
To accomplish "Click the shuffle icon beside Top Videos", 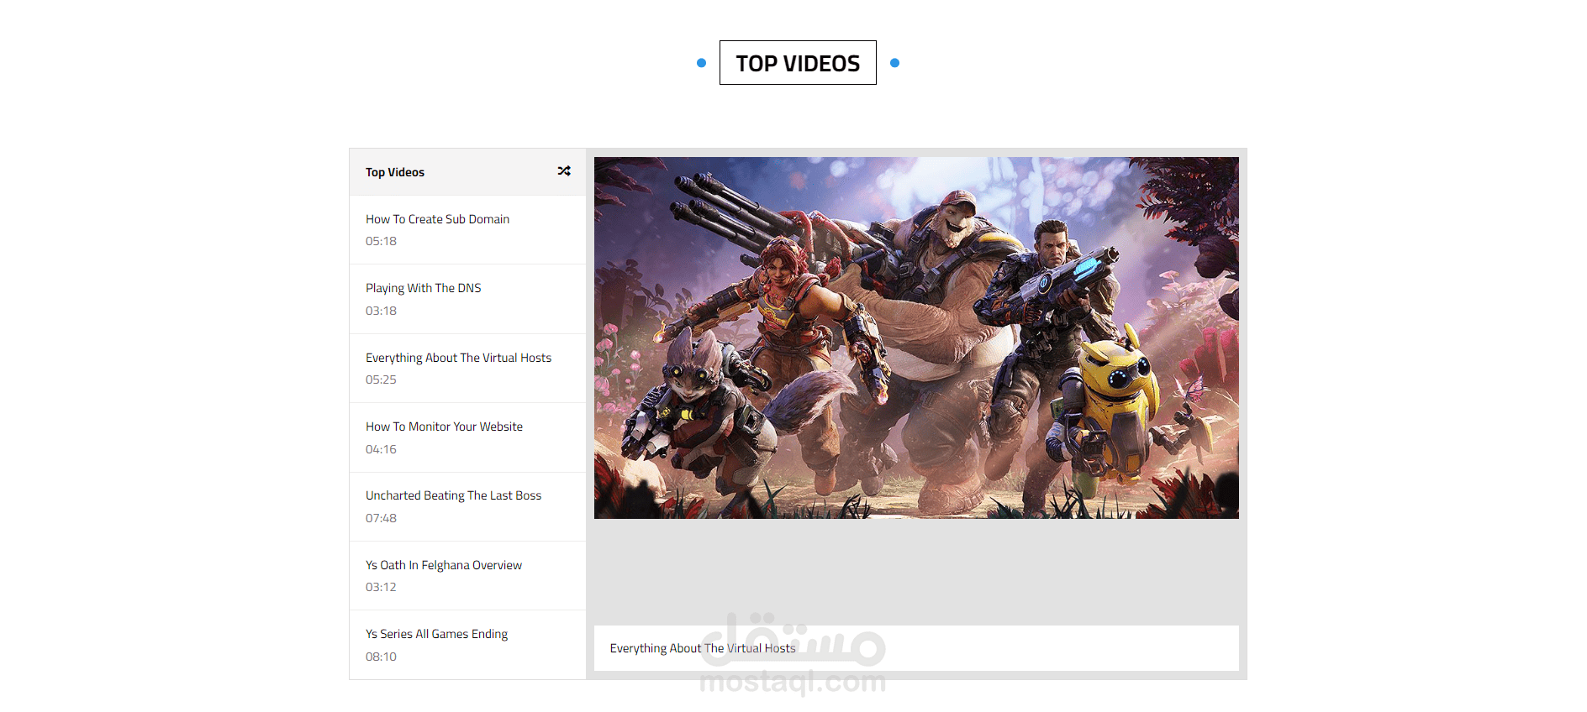I will click(x=564, y=171).
